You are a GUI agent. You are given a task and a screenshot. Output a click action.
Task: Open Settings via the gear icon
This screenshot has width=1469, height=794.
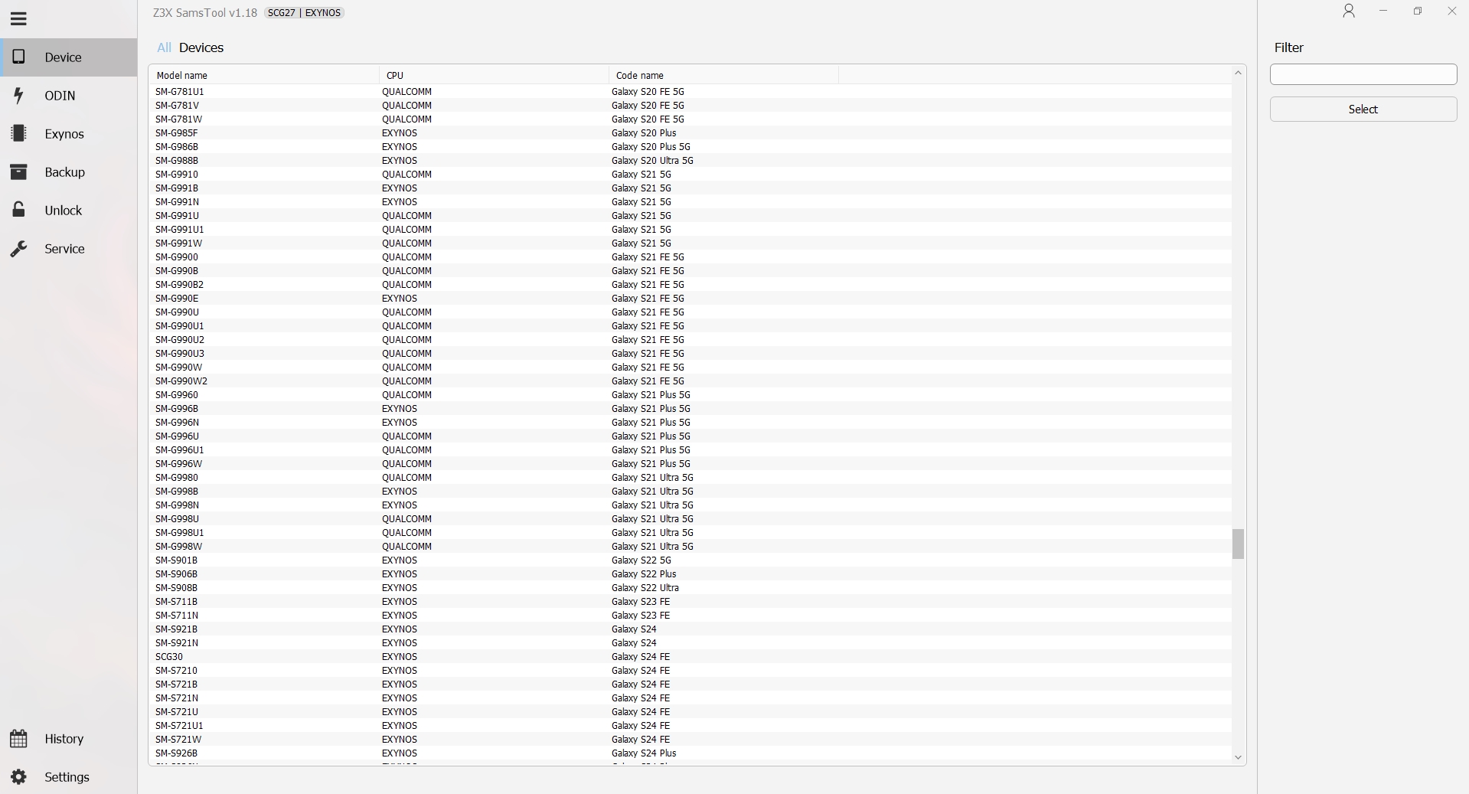pyautogui.click(x=18, y=777)
